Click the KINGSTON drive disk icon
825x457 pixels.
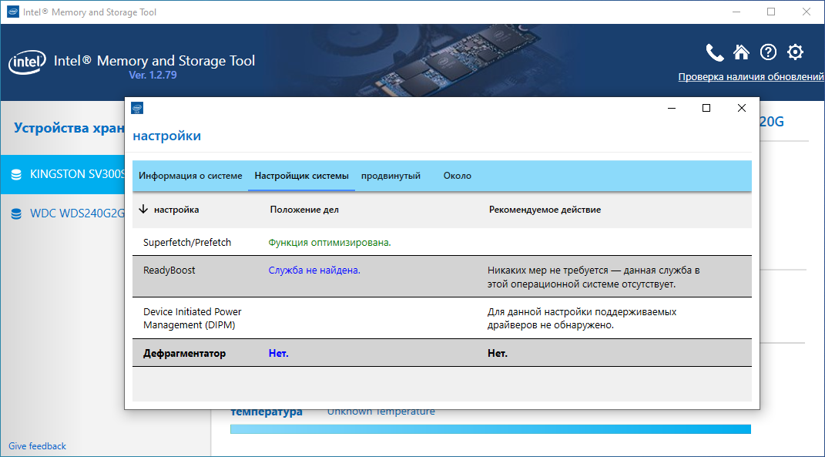pyautogui.click(x=16, y=175)
